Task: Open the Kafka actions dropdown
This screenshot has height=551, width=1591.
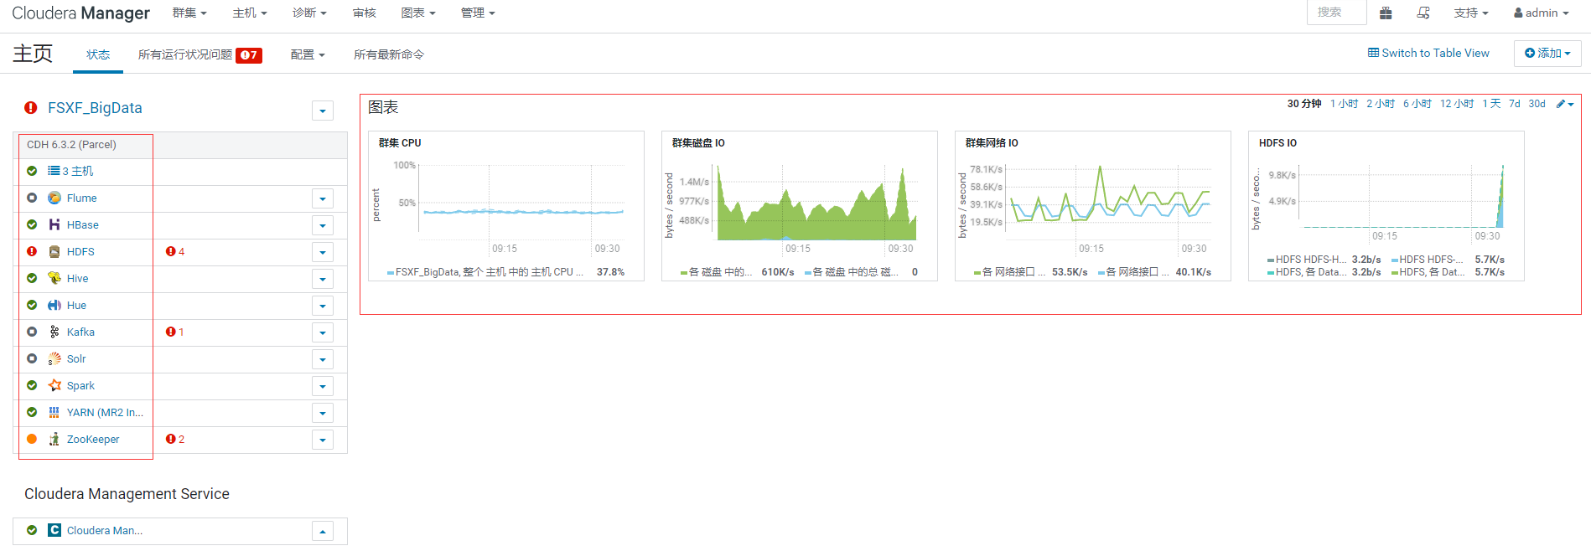Action: coord(323,332)
